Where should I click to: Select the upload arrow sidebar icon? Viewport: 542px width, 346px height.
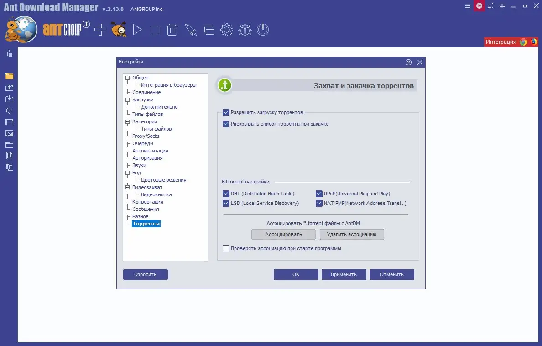coord(9,88)
